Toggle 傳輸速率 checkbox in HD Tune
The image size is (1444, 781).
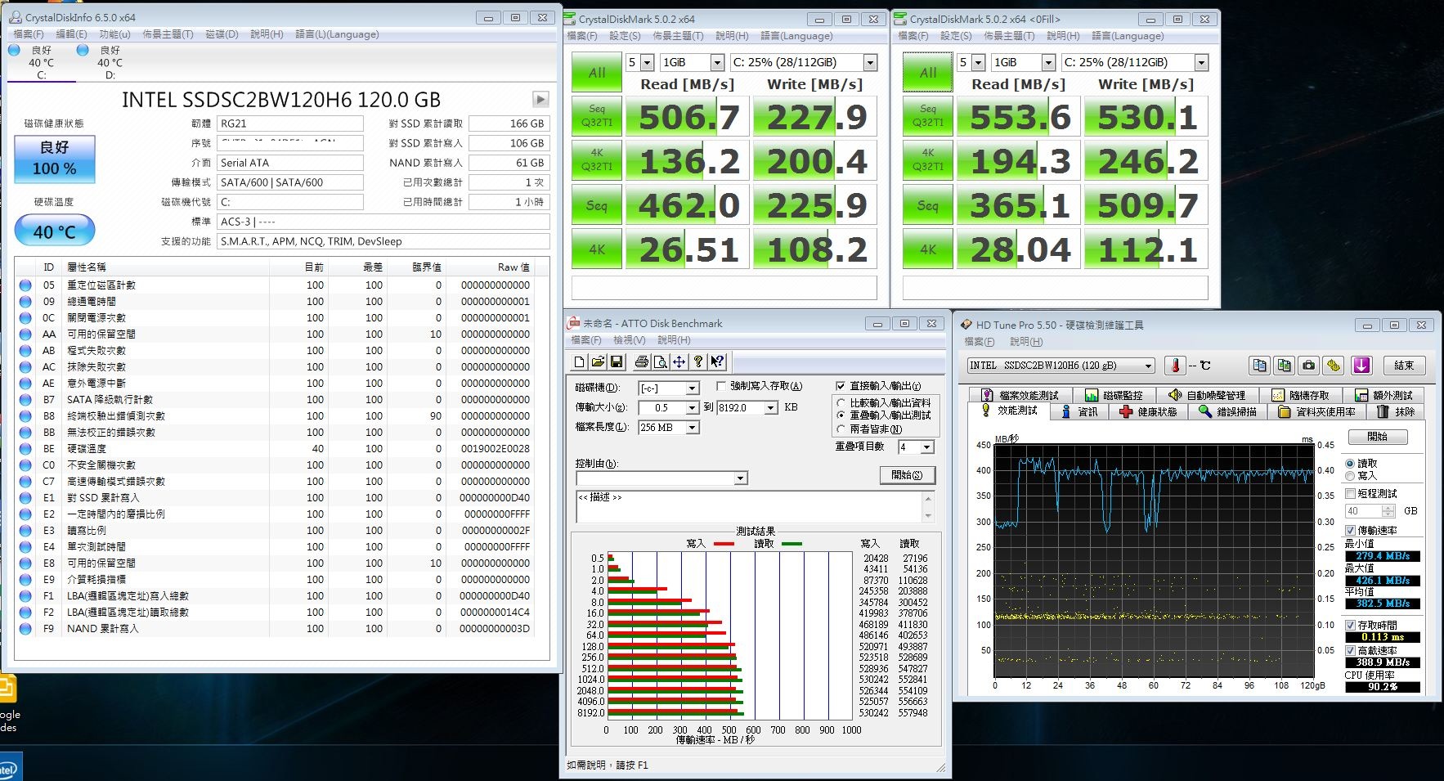click(1351, 530)
